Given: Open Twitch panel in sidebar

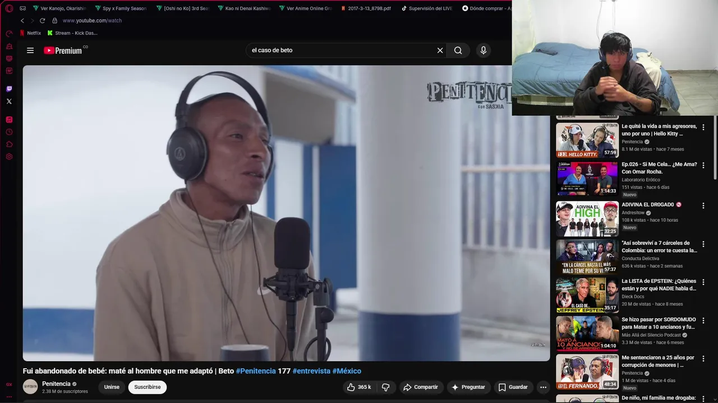Looking at the screenshot, I should click(x=9, y=89).
